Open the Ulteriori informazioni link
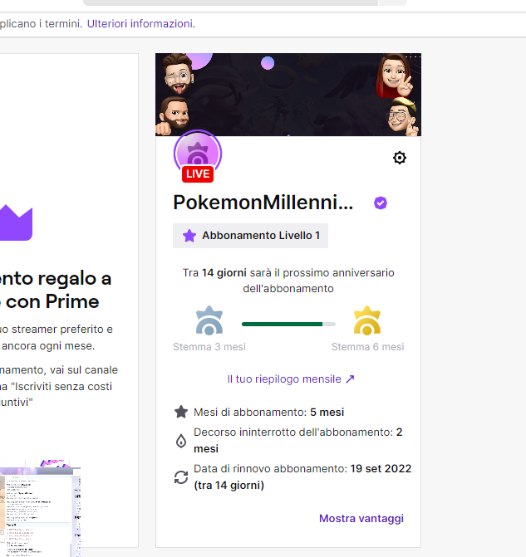Screen dimensions: 526x557 point(141,24)
